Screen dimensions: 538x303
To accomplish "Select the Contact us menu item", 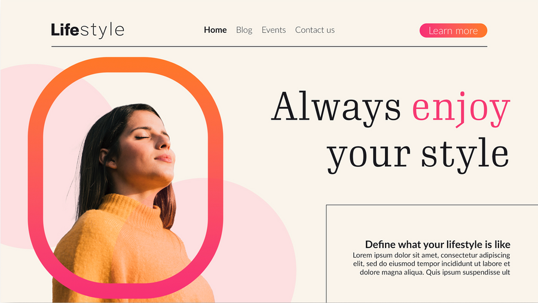I will point(314,30).
